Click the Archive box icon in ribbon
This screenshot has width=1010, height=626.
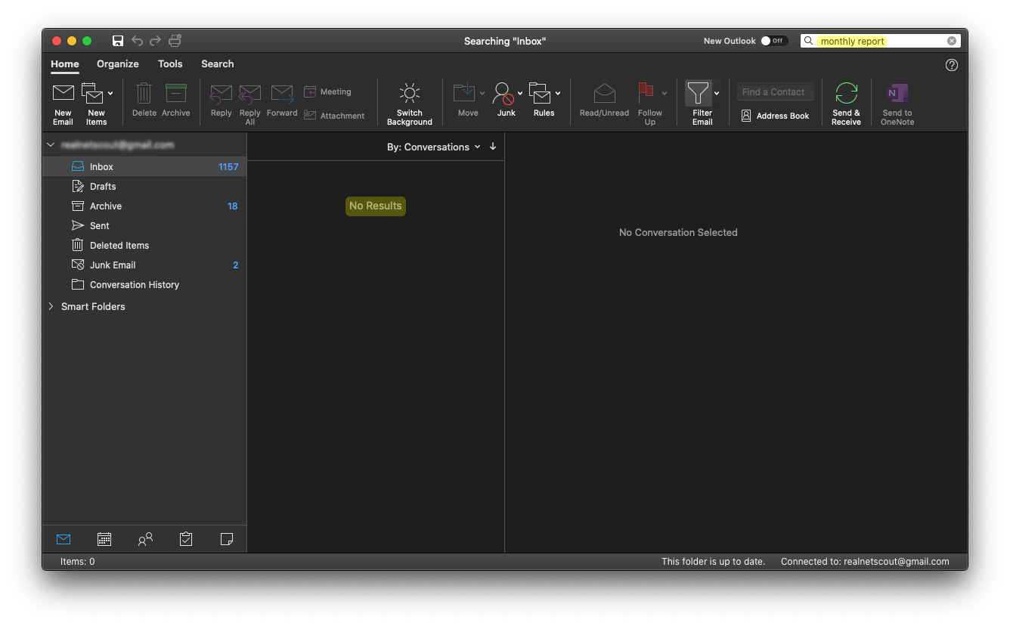176,93
